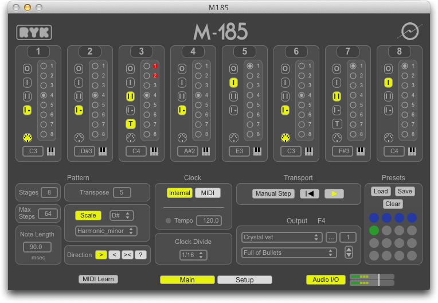Viewport: 438px width, 303px height.
Task: Click the output preset up/down stepper
Action: pos(349,252)
